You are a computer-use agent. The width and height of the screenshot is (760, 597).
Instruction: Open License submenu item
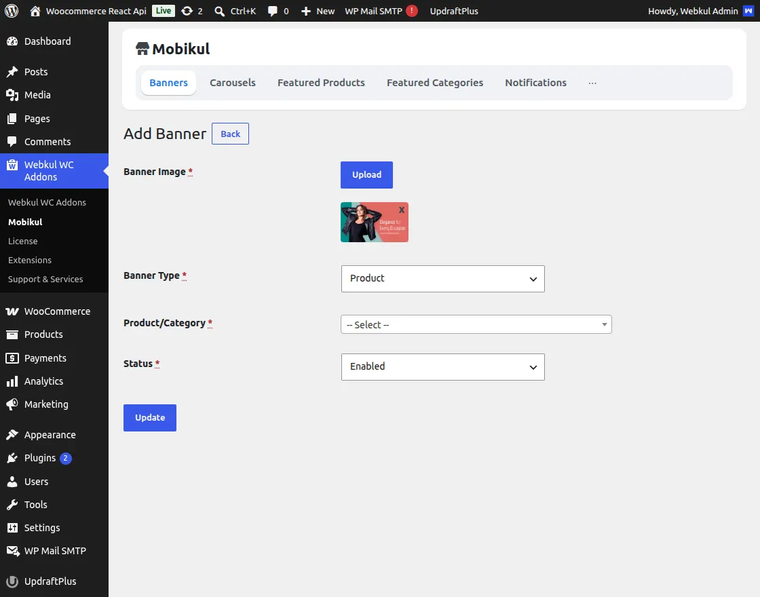23,241
